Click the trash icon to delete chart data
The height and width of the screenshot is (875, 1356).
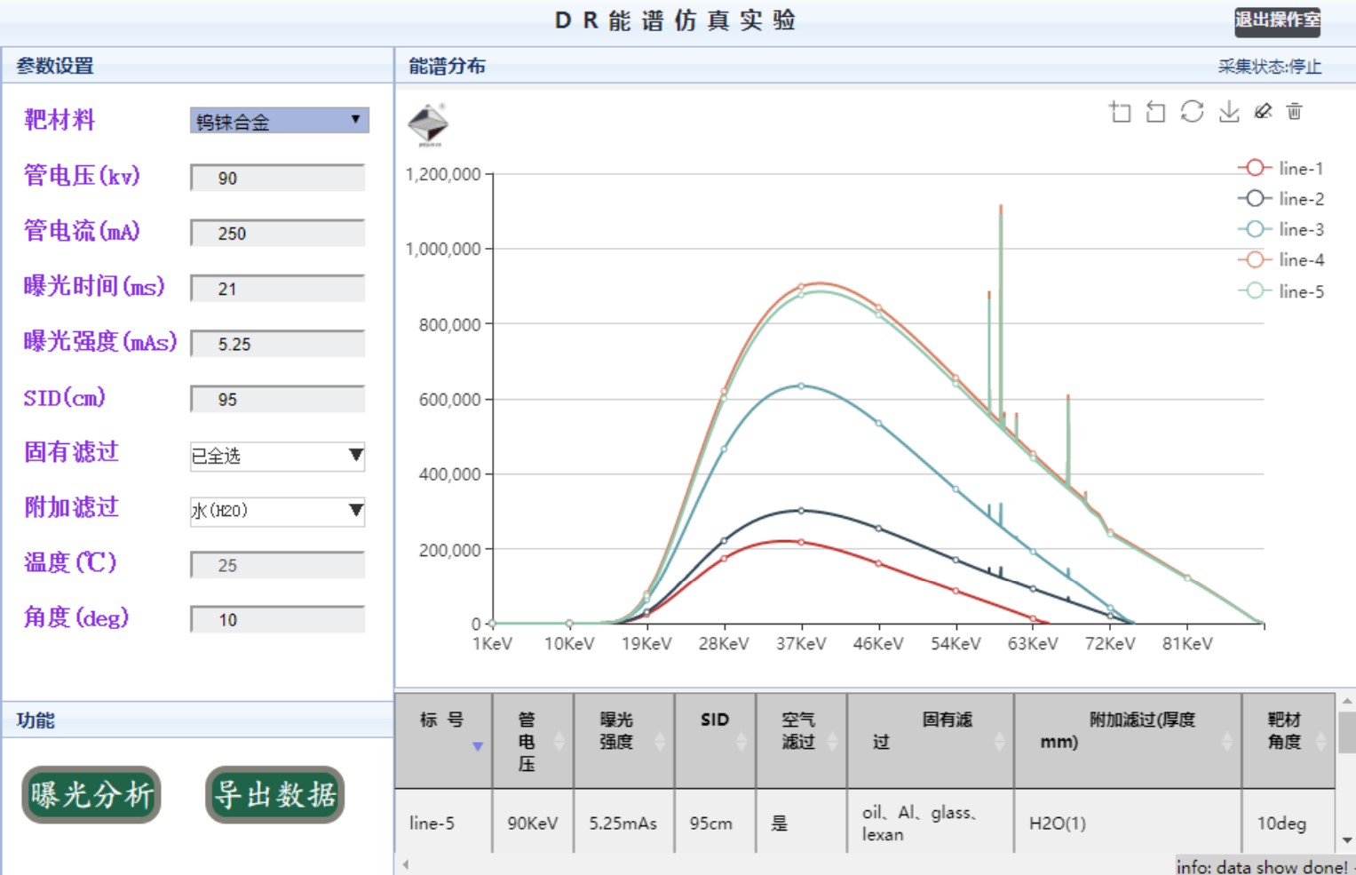1295,112
